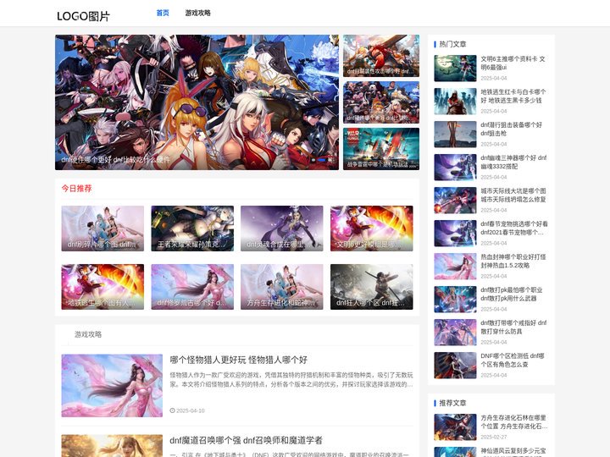
Task: Open the 文明6更好模组 recommended card
Action: click(x=372, y=228)
